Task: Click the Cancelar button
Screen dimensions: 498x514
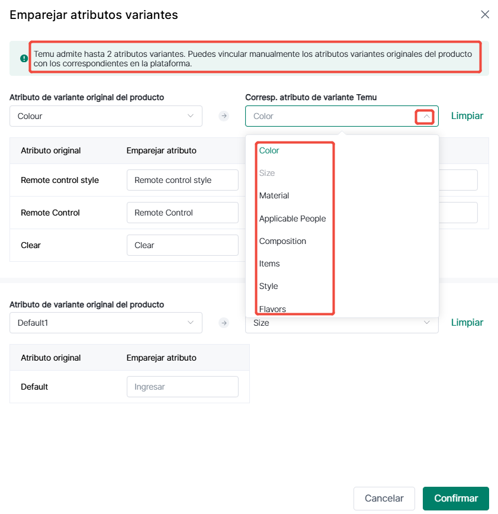Action: point(384,498)
